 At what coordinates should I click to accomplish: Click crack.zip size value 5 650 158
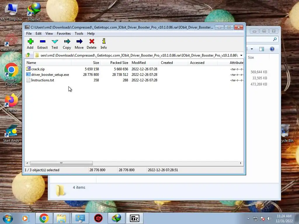click(x=92, y=69)
